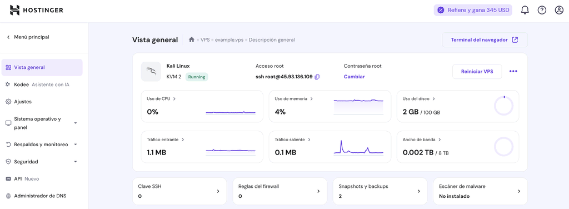The height and width of the screenshot is (209, 569).
Task: Click the Kali Linux OS logo
Action: [x=151, y=72]
